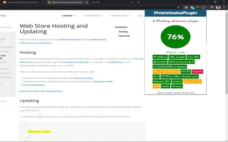Jump to Hosting in Contents list
The width and height of the screenshot is (228, 142).
[123, 32]
